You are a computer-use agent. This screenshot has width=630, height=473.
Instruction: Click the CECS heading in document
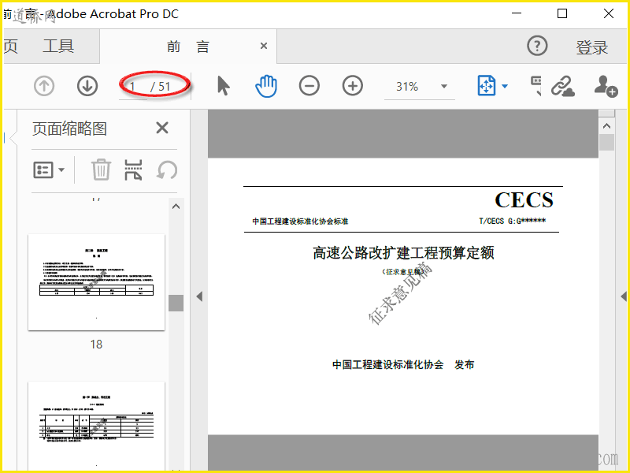pyautogui.click(x=524, y=200)
